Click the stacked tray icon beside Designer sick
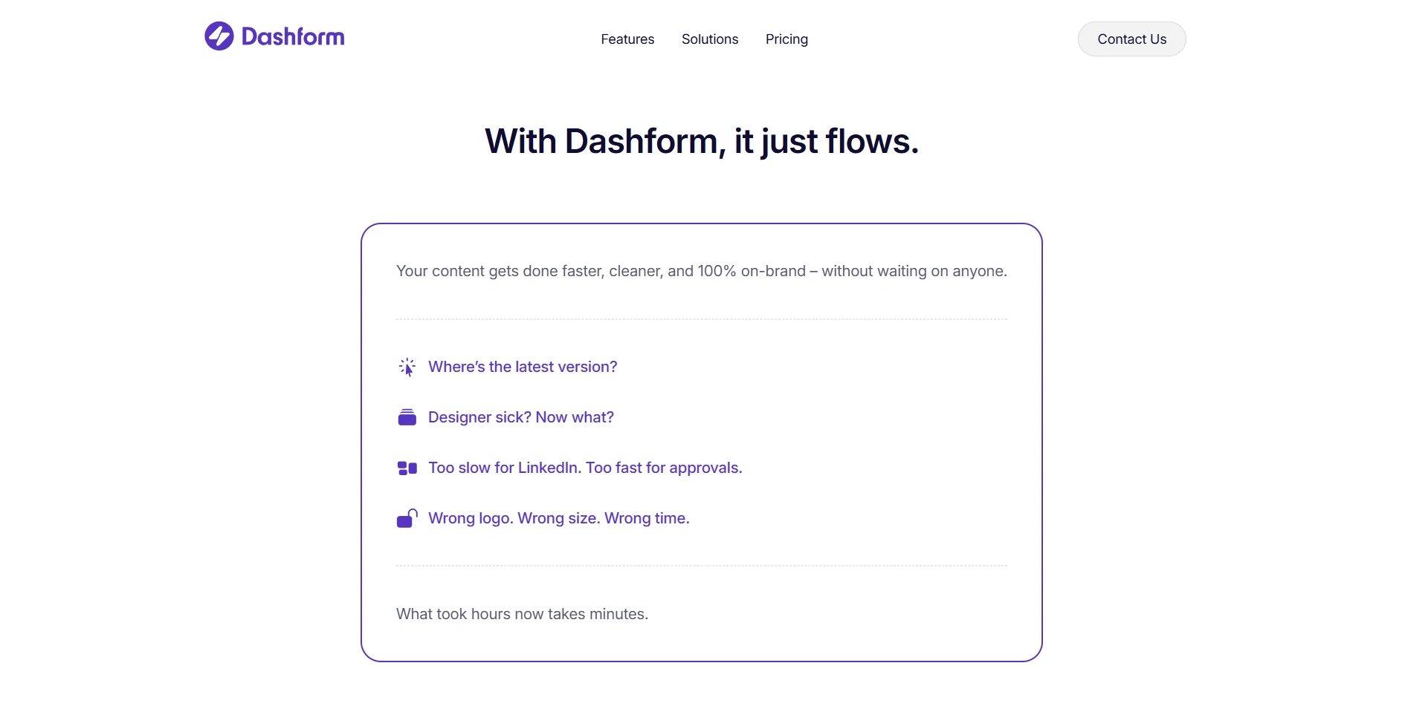The image size is (1405, 709). pos(407,417)
